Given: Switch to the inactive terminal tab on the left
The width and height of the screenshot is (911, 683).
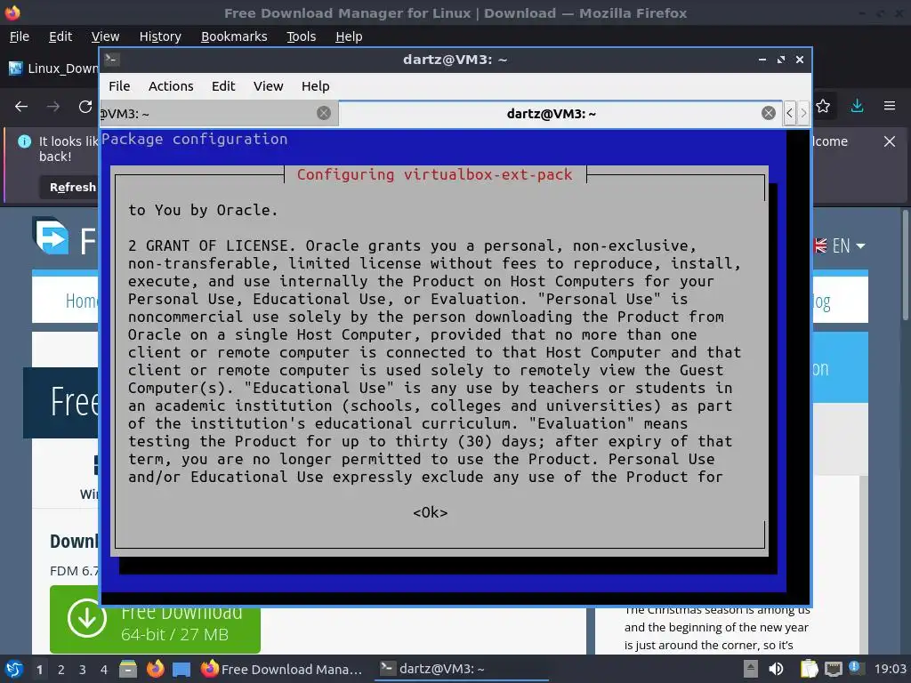Looking at the screenshot, I should click(x=219, y=113).
